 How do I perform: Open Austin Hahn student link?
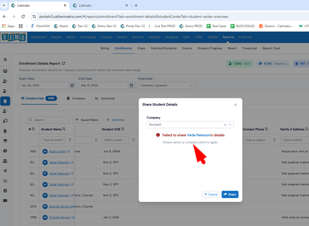point(57,151)
